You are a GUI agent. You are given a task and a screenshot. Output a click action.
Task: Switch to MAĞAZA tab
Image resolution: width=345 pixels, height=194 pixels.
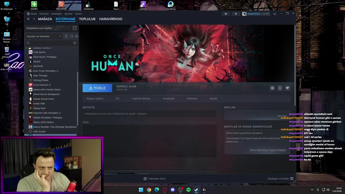[45, 19]
